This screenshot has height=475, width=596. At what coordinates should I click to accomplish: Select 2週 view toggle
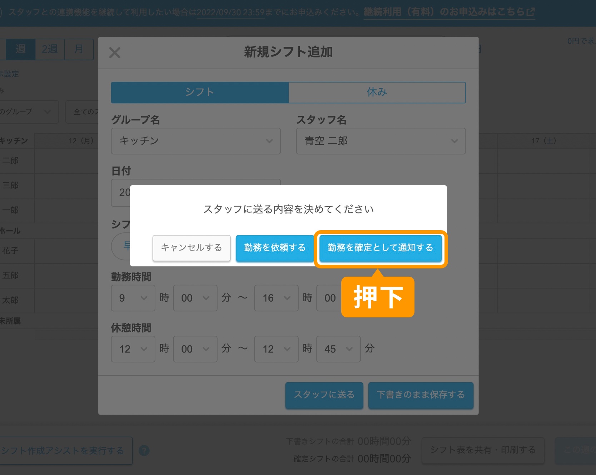tap(50, 49)
